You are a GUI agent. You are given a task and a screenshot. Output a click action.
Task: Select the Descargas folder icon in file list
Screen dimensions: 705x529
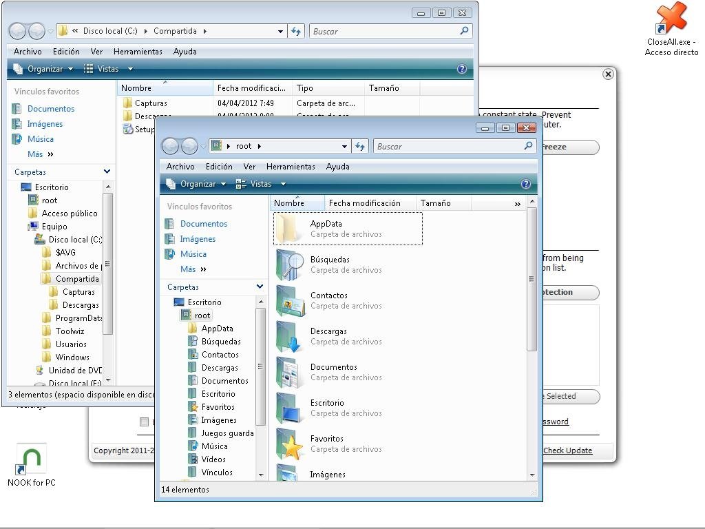tap(290, 336)
